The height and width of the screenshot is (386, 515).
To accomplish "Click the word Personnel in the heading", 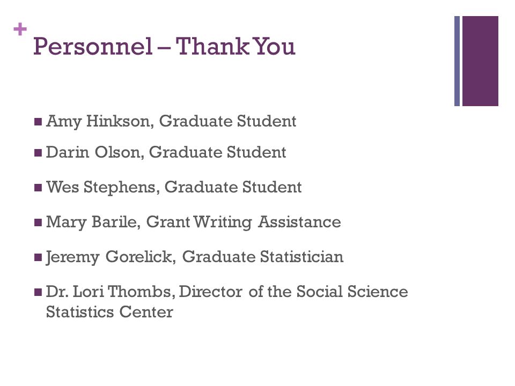I will (93, 47).
